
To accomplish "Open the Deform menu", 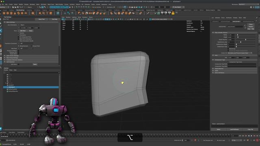I will pyautogui.click(x=78, y=4).
